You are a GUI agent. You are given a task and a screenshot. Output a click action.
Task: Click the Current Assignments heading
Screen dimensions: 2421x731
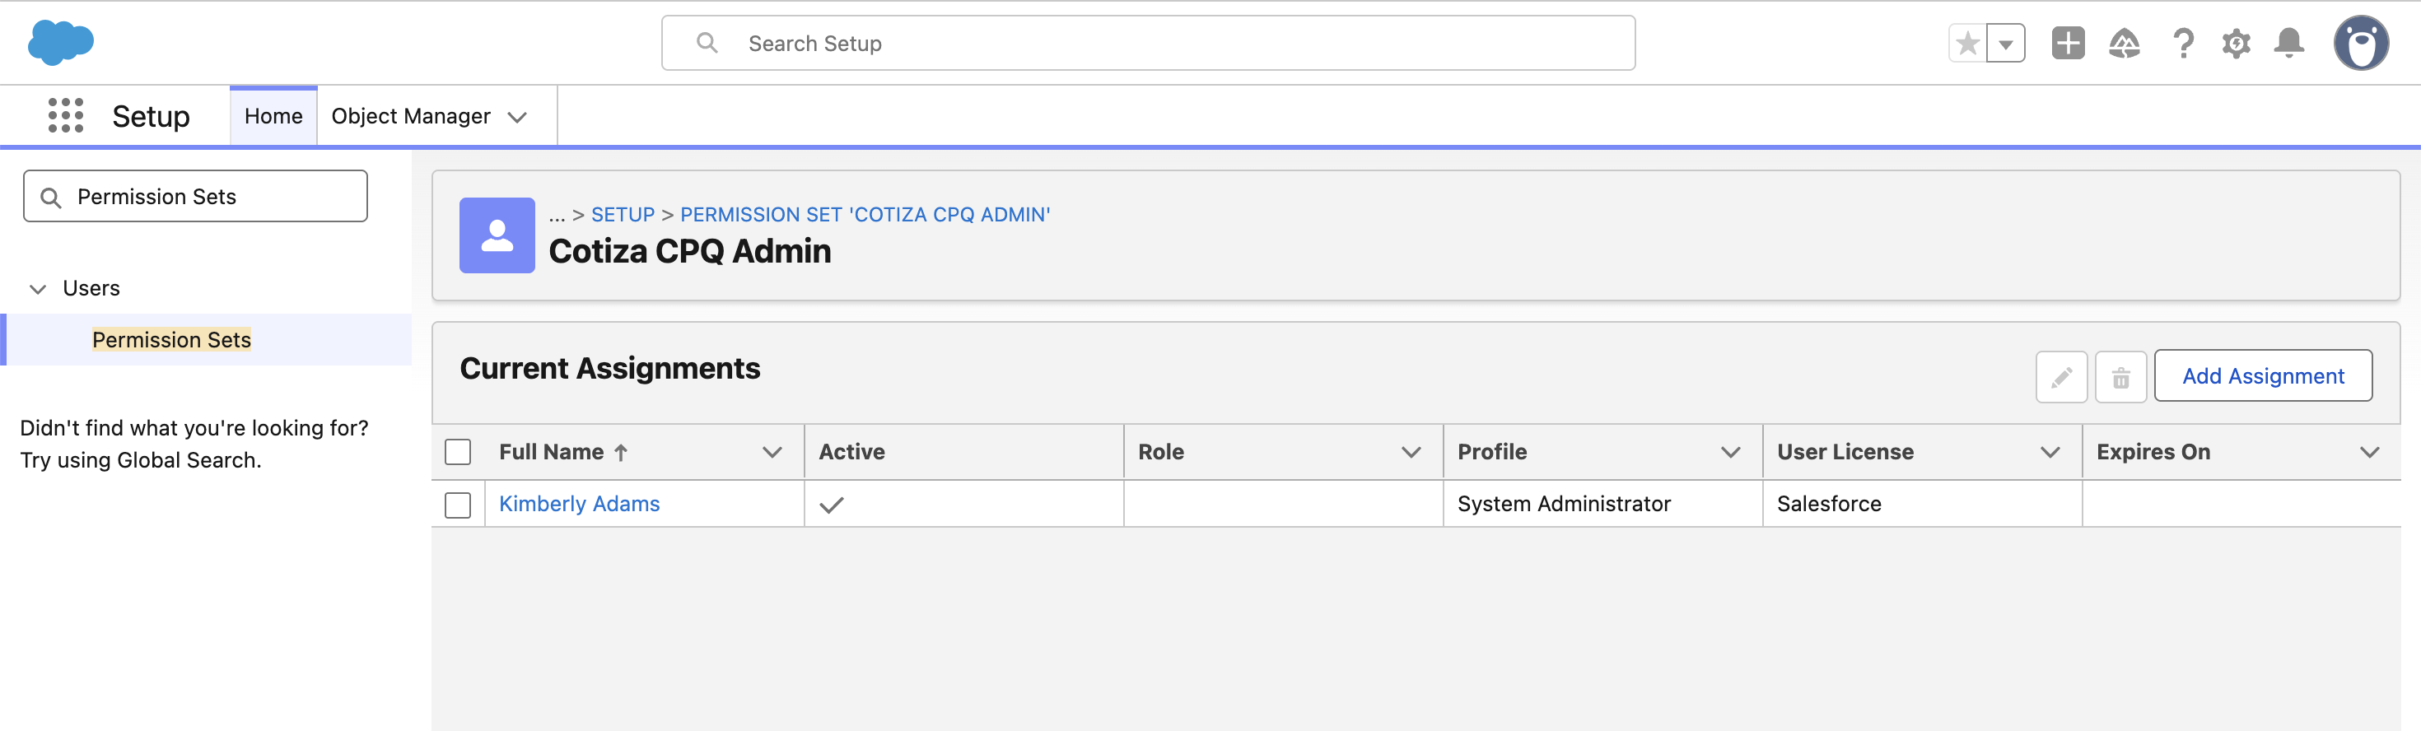click(610, 368)
